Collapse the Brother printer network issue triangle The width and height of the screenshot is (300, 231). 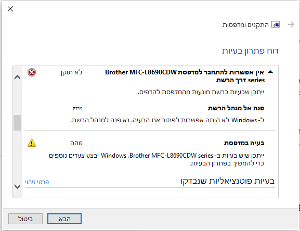pyautogui.click(x=270, y=72)
